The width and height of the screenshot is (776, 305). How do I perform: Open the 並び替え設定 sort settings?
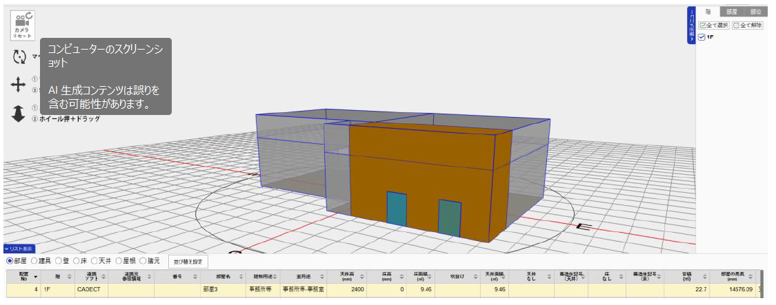pyautogui.click(x=188, y=262)
